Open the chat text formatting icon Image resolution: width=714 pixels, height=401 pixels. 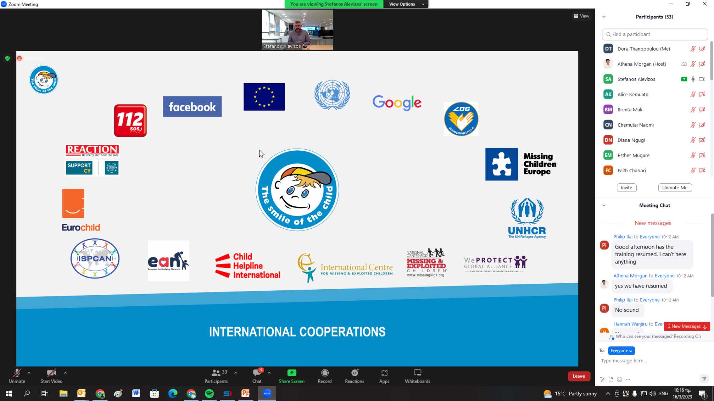click(602, 379)
